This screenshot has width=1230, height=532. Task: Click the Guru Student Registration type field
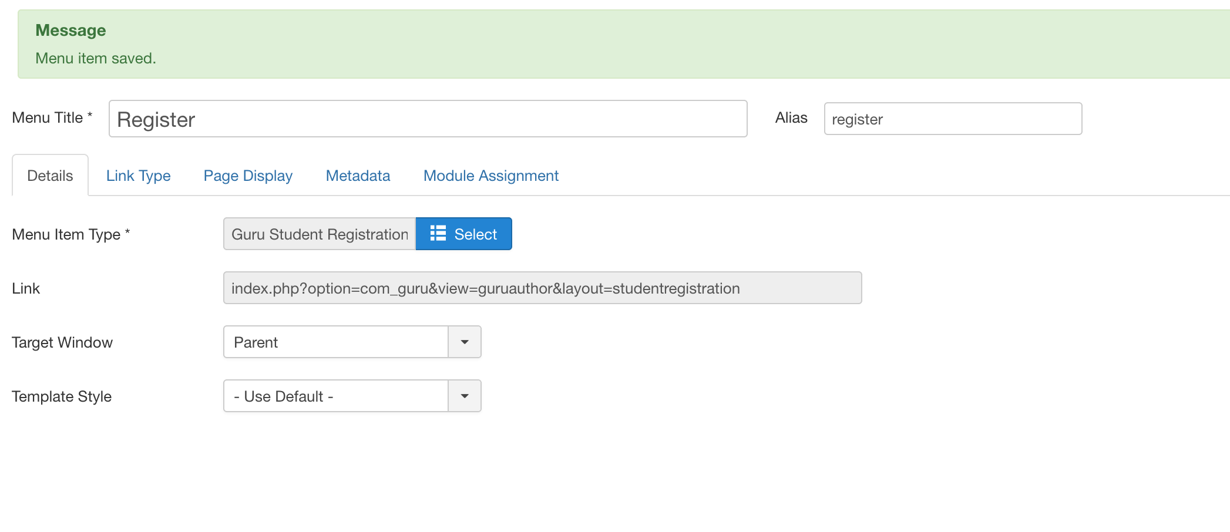[x=320, y=234]
